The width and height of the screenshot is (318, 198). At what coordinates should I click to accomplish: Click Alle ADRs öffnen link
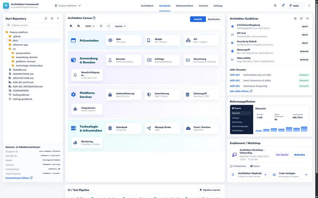tap(241, 91)
